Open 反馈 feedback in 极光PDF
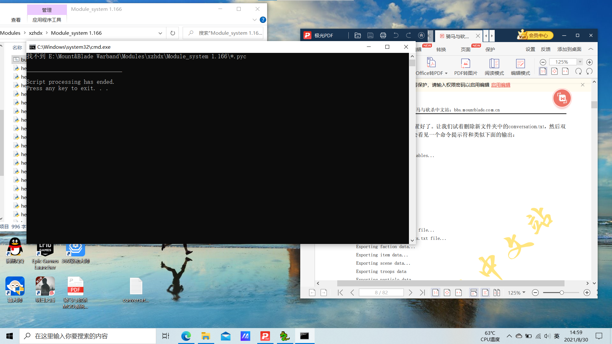This screenshot has width=612, height=344. (546, 49)
